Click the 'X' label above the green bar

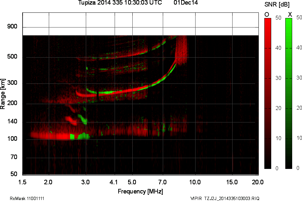290,14
